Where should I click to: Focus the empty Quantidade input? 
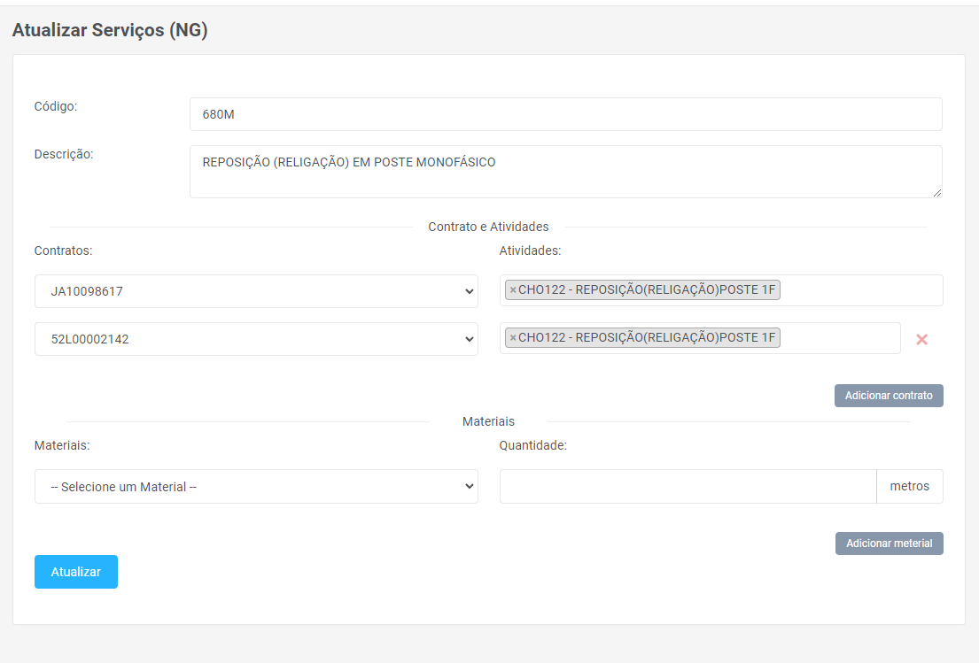point(688,487)
